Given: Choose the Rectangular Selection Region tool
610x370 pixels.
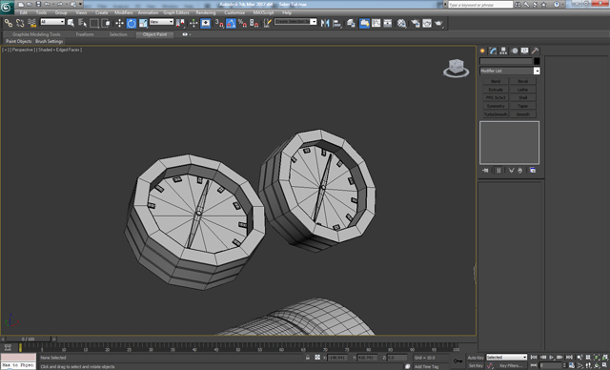Looking at the screenshot, I should click(x=94, y=23).
